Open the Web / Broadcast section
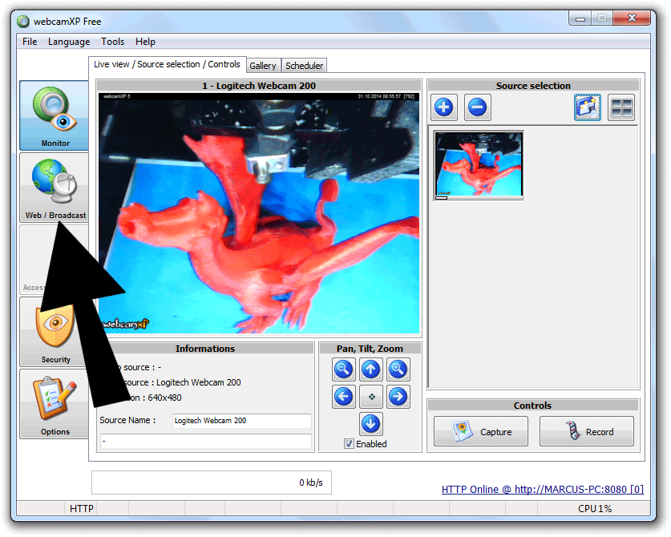 (x=55, y=188)
